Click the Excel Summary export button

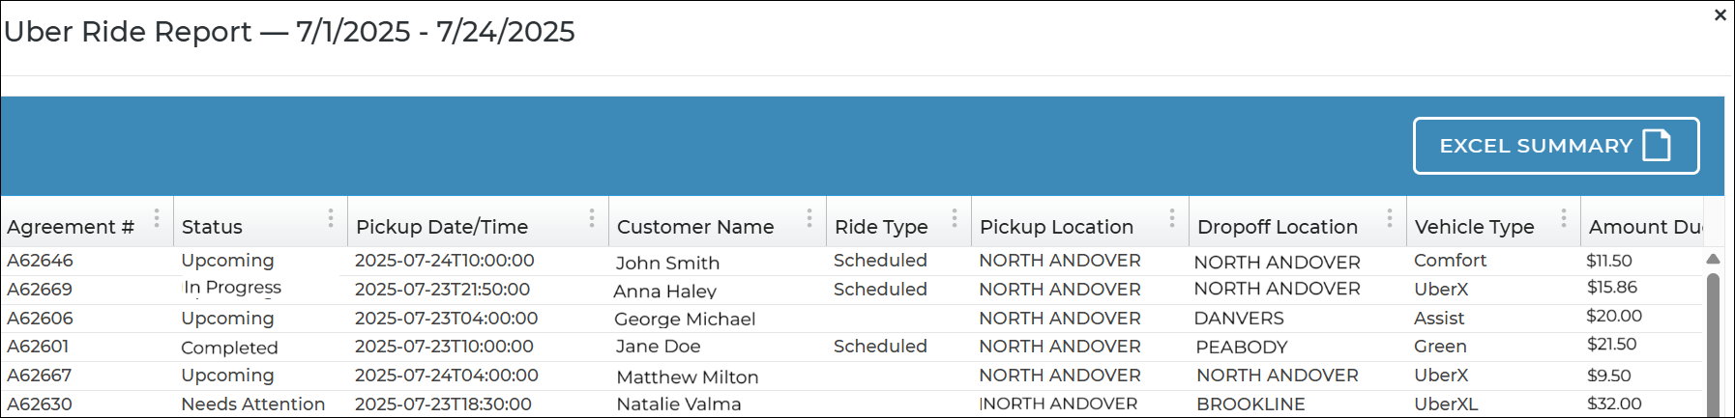tap(1555, 146)
